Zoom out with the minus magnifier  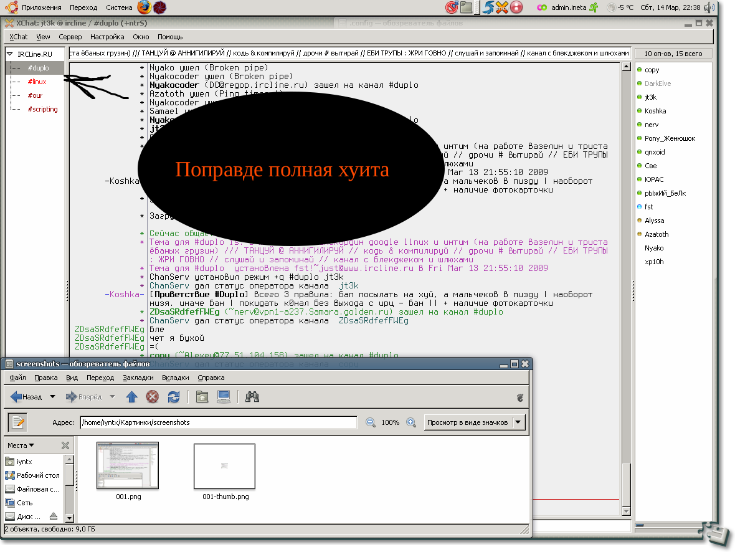(370, 422)
